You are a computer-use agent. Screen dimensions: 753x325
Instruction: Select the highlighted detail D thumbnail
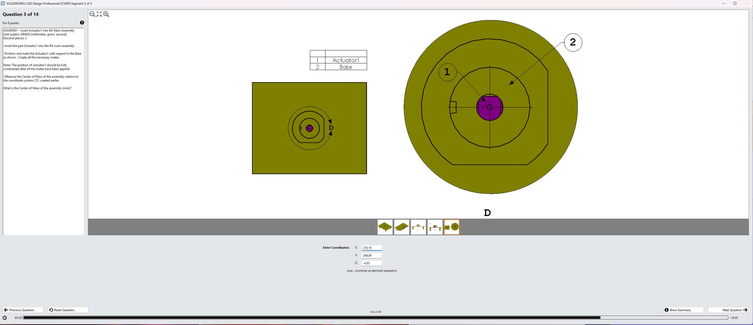(452, 227)
